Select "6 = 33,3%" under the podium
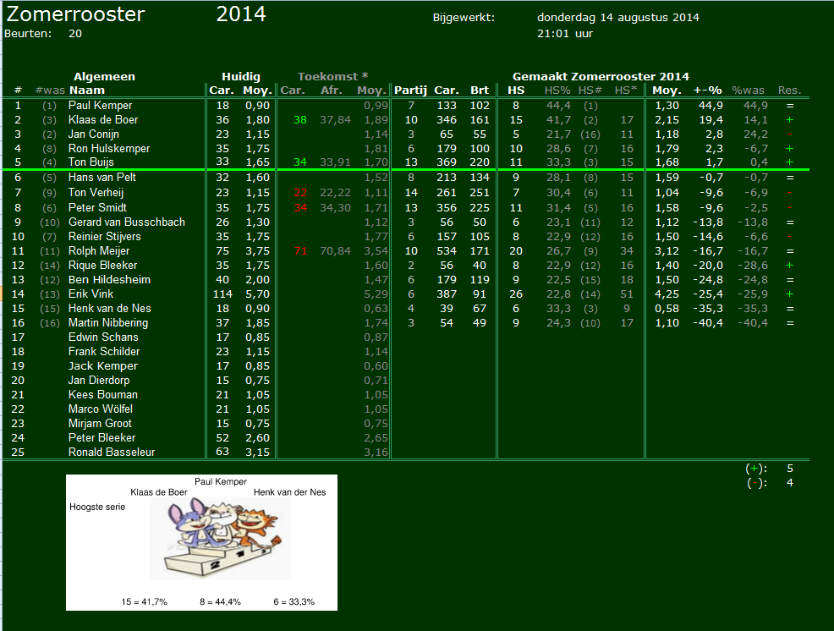This screenshot has height=631, width=834. (x=294, y=601)
